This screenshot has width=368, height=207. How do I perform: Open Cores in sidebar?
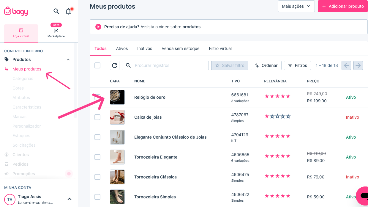tap(18, 88)
